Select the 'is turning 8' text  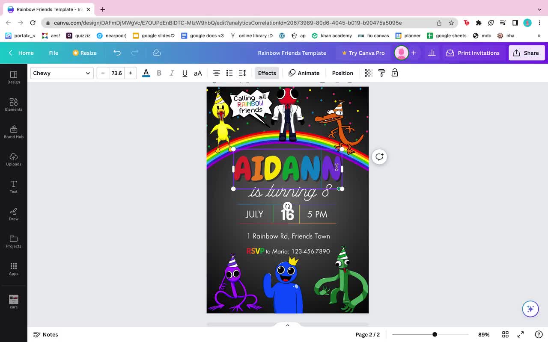pyautogui.click(x=290, y=192)
